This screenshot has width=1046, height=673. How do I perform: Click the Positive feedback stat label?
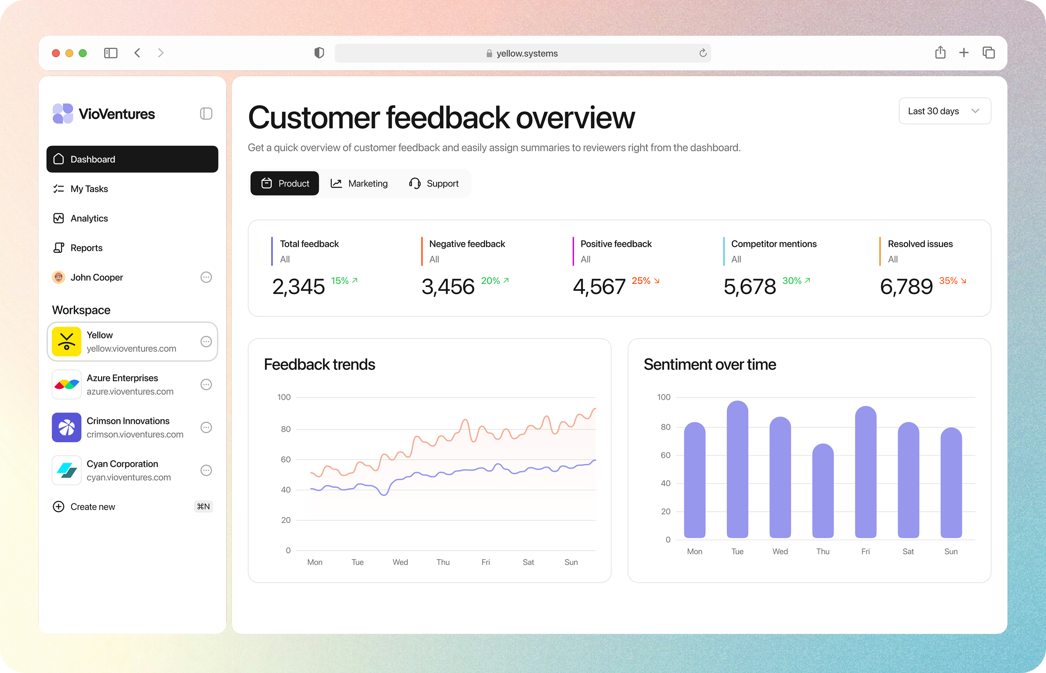(x=616, y=244)
